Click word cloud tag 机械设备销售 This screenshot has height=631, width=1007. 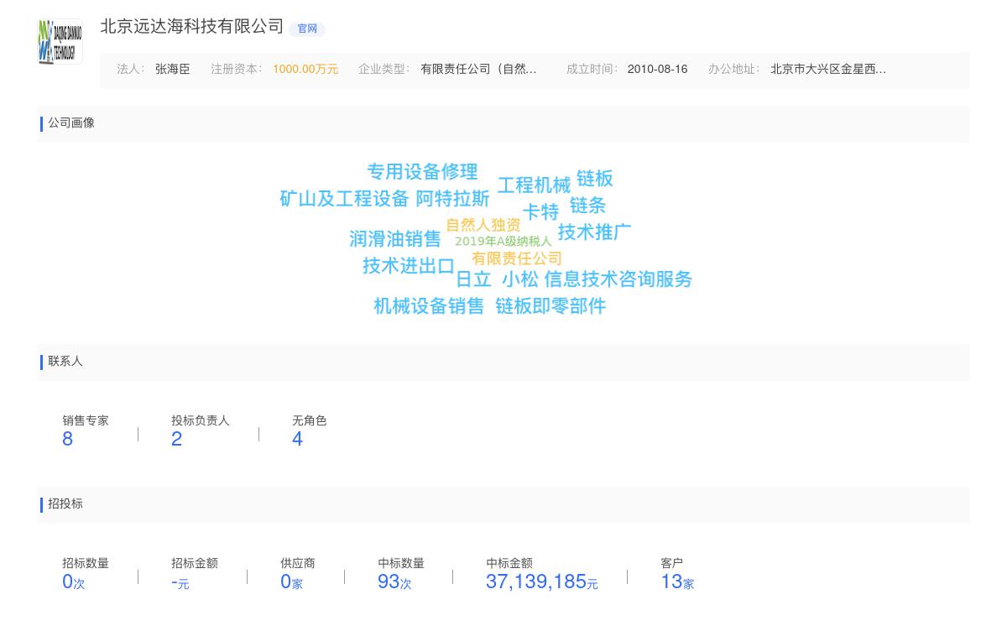tap(429, 306)
